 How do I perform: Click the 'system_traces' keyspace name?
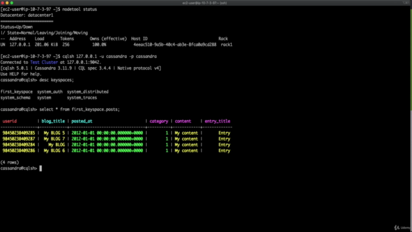click(82, 97)
